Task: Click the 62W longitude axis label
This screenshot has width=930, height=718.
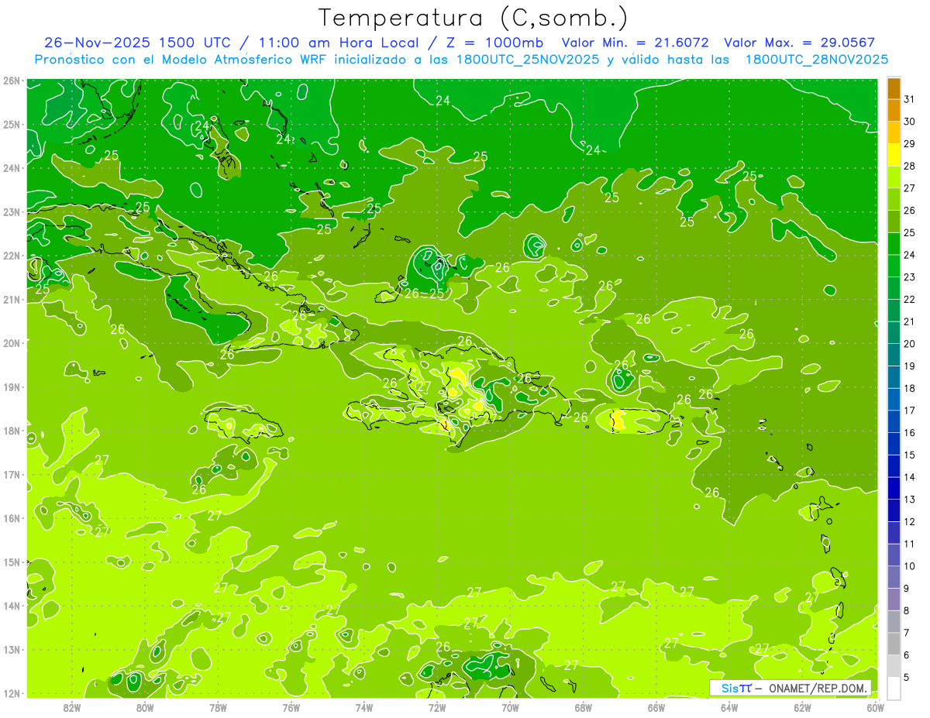Action: (x=802, y=707)
